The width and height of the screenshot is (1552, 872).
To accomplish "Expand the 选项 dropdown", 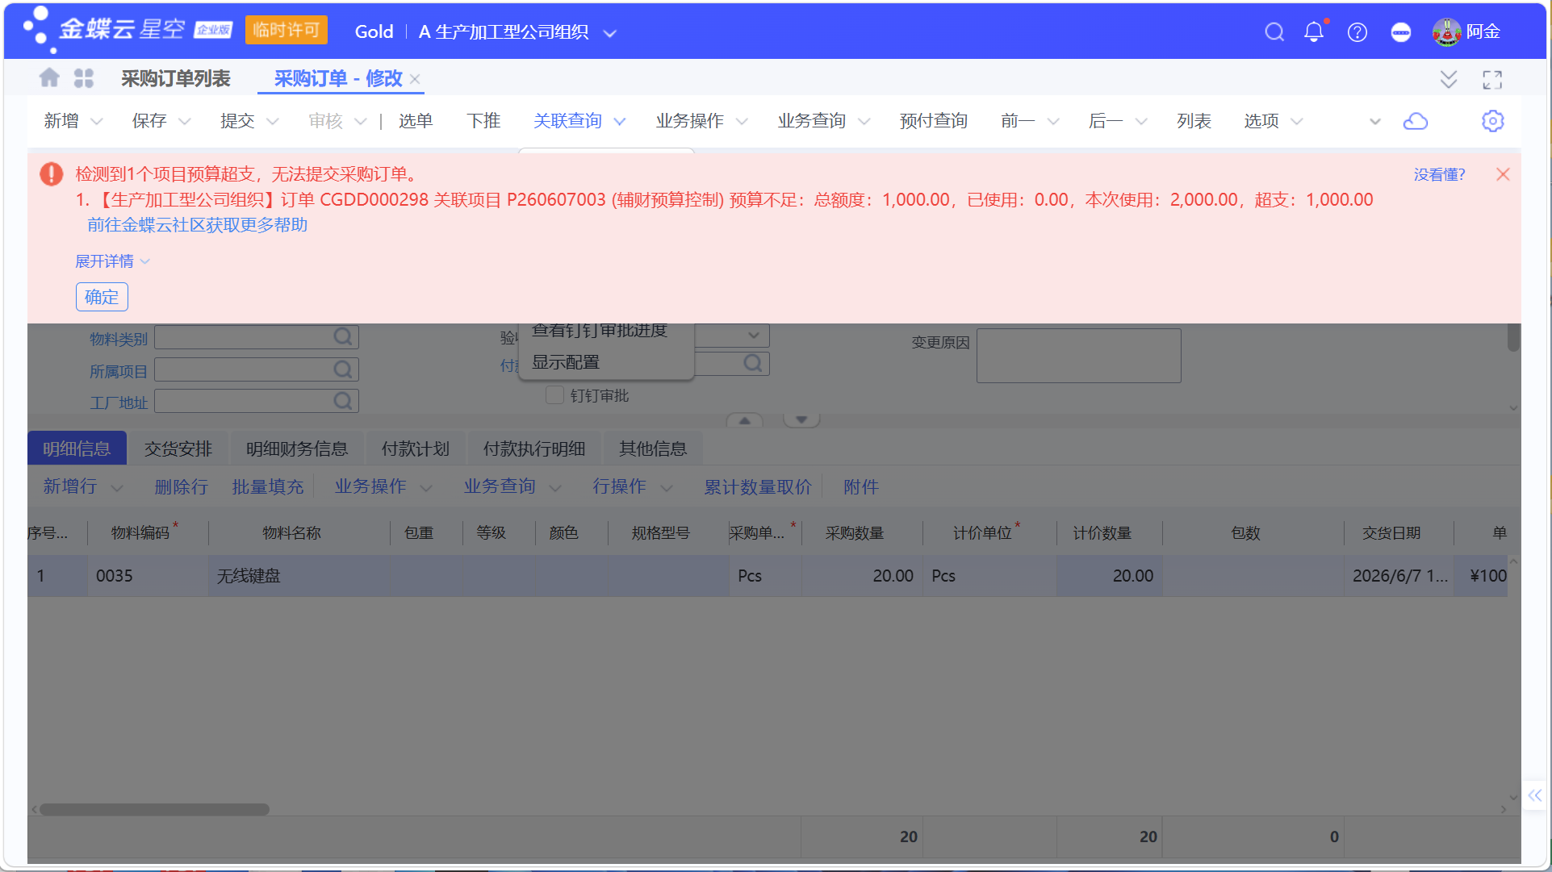I will click(1297, 122).
